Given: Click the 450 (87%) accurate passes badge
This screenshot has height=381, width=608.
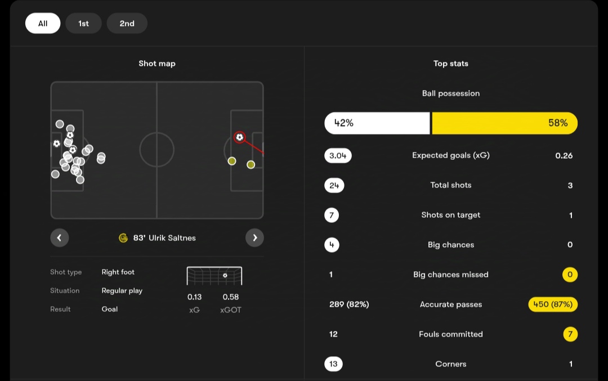Looking at the screenshot, I should [553, 304].
